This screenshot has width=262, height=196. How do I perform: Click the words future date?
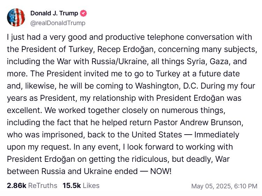[x=219, y=74]
